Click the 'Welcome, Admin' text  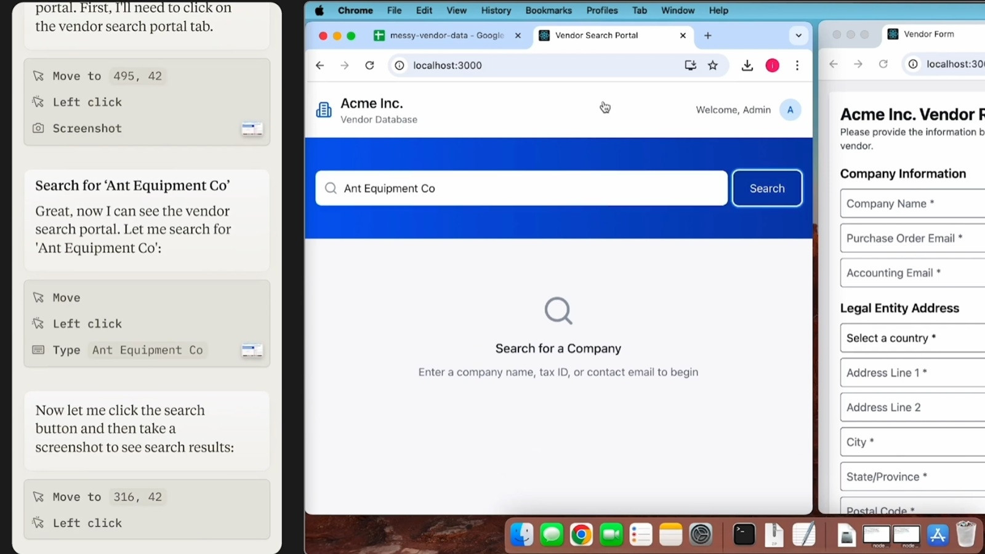(x=733, y=110)
